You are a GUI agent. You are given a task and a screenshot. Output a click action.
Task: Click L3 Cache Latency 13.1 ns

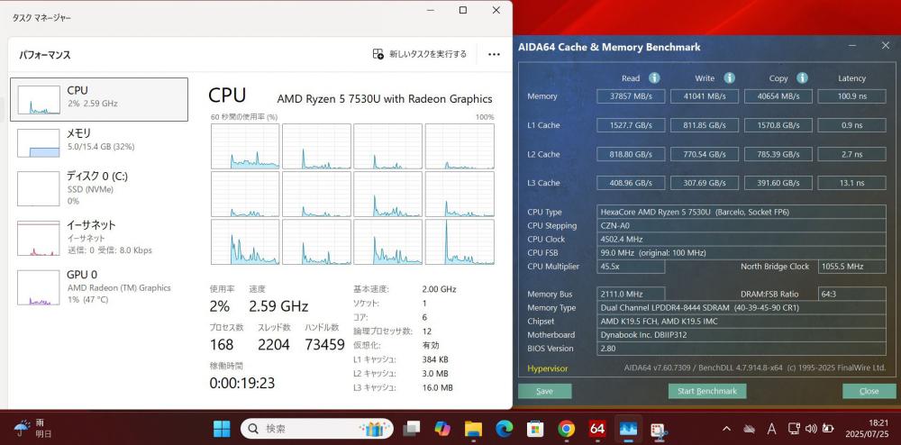[x=851, y=183]
